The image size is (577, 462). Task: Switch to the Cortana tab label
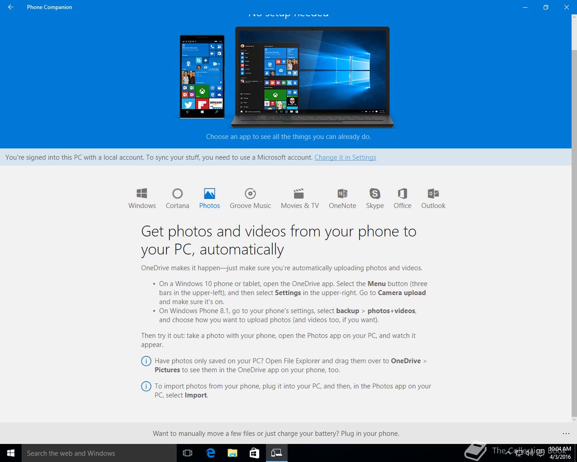[x=177, y=206]
